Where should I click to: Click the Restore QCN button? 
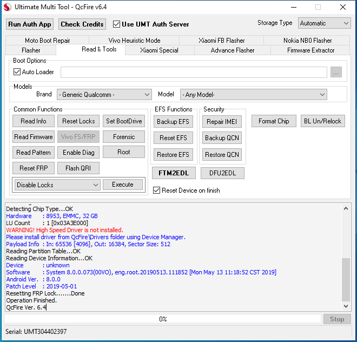click(x=222, y=154)
